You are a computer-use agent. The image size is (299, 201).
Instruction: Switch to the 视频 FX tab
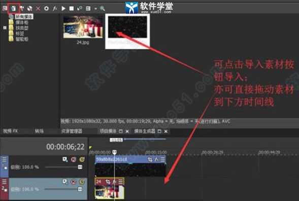coord(11,131)
